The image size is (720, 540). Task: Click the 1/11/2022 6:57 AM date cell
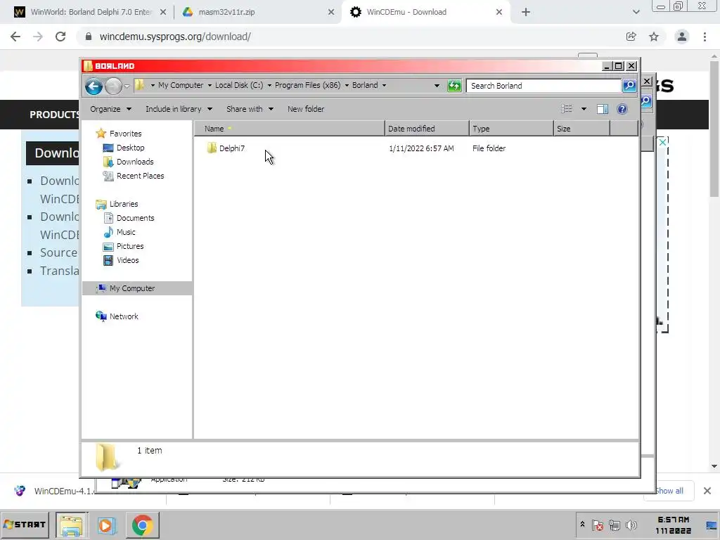[421, 148]
